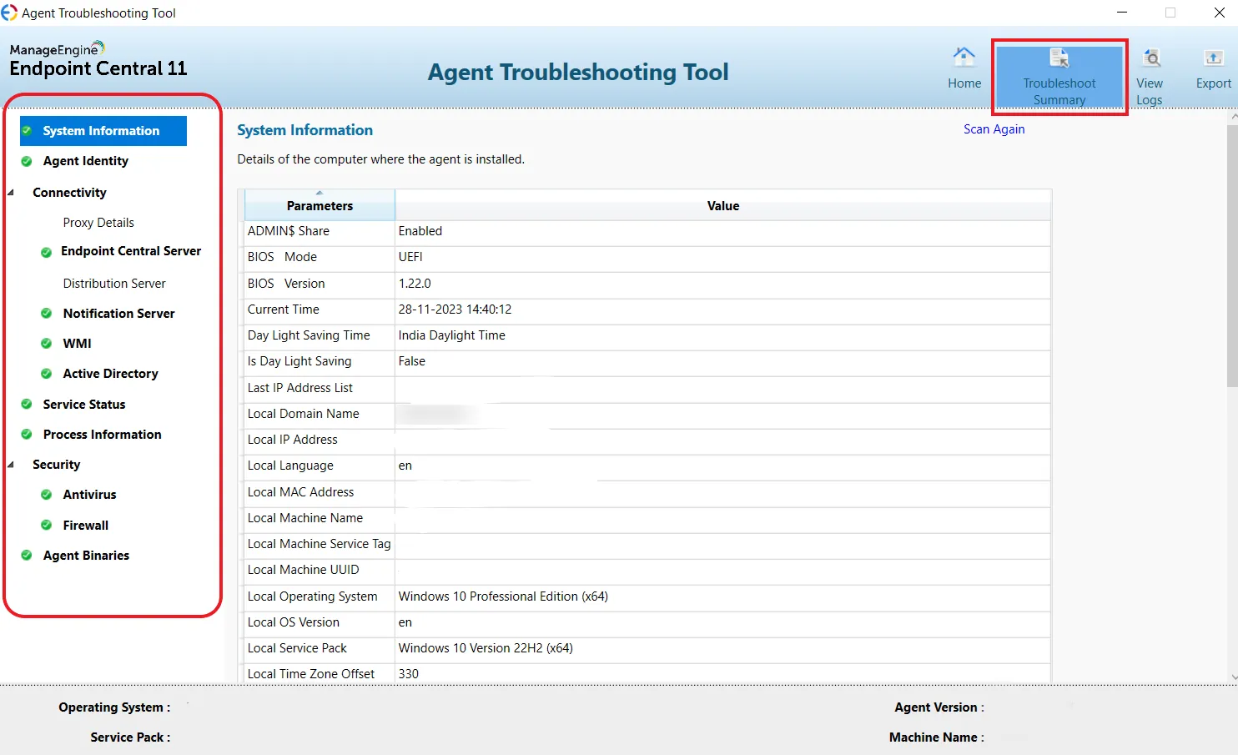This screenshot has width=1238, height=755.
Task: Click ADMIN$ Share parameter cell
Action: 320,231
